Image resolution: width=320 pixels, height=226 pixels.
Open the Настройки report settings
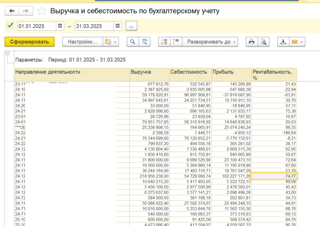click(82, 42)
